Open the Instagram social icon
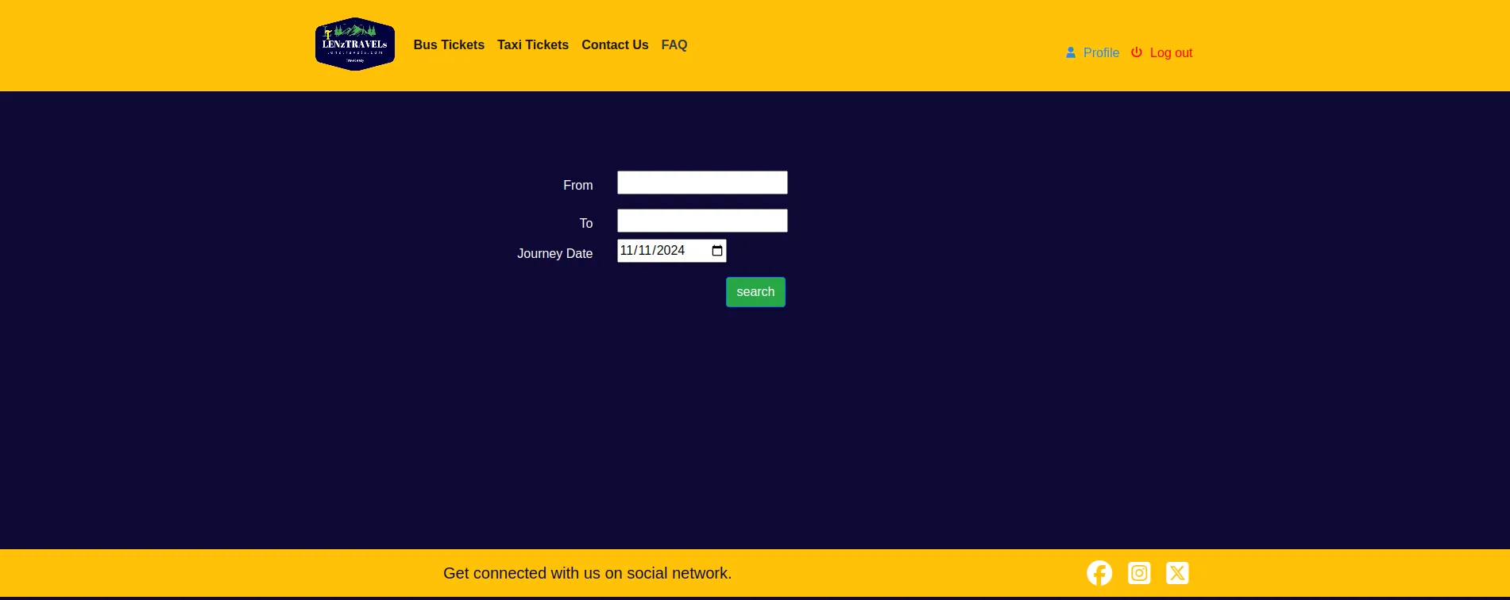The width and height of the screenshot is (1510, 600). (1139, 573)
